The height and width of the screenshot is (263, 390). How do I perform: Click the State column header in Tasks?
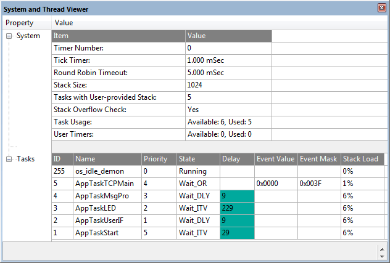tap(187, 159)
